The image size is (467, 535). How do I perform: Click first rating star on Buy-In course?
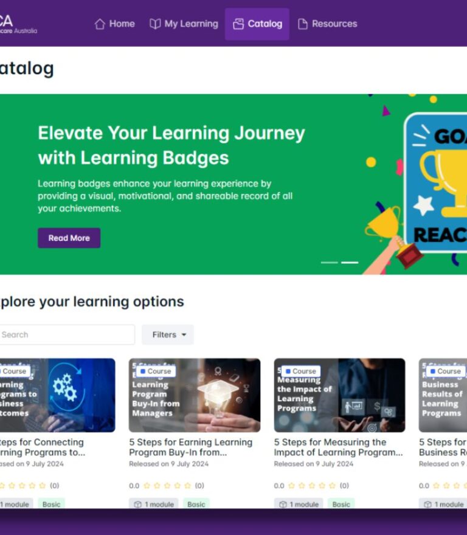(147, 486)
